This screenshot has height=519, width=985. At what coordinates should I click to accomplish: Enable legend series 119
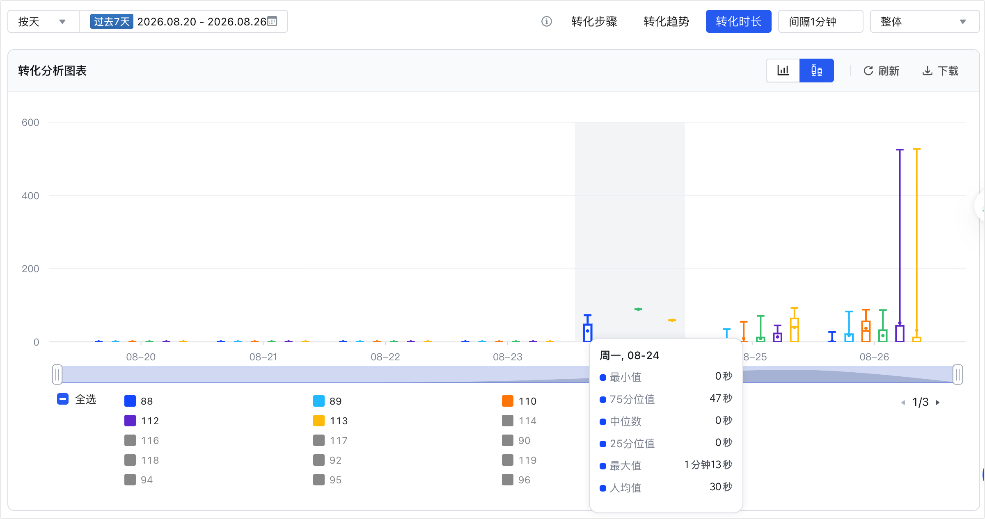pyautogui.click(x=519, y=460)
